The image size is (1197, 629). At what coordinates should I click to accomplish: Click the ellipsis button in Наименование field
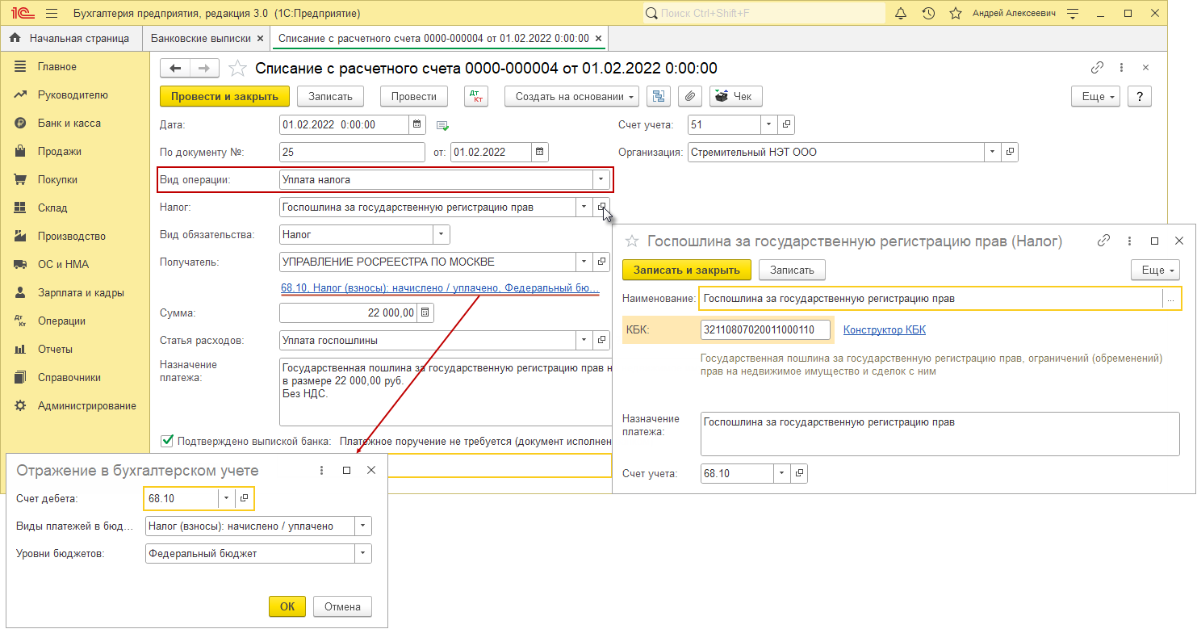click(x=1170, y=299)
